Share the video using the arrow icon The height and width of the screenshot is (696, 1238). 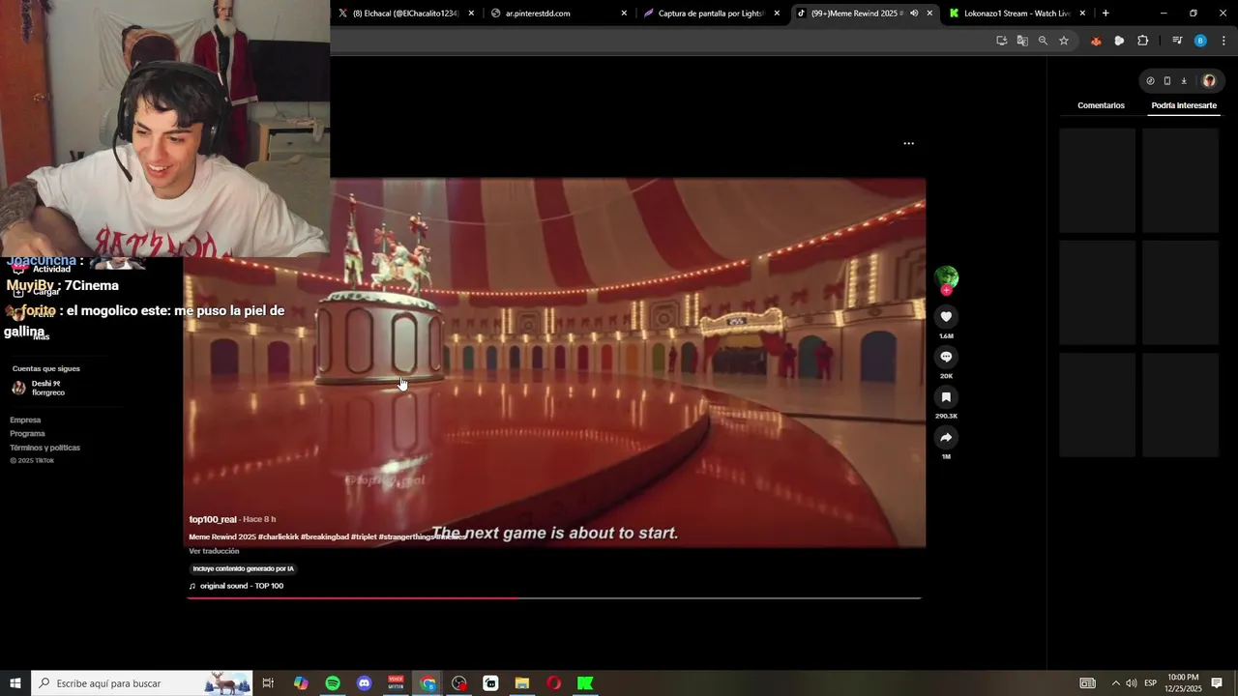click(946, 438)
